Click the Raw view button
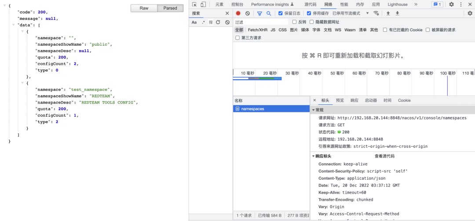475x221 pixels. (x=144, y=8)
